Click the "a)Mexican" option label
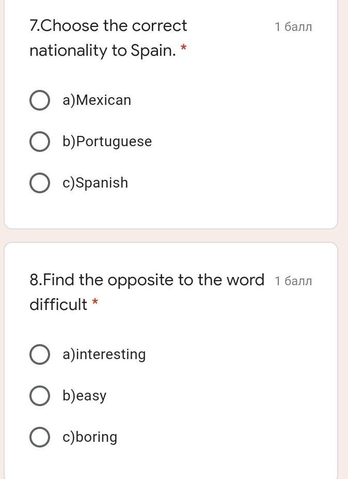Viewport: 348px width, 479px height. 97,100
